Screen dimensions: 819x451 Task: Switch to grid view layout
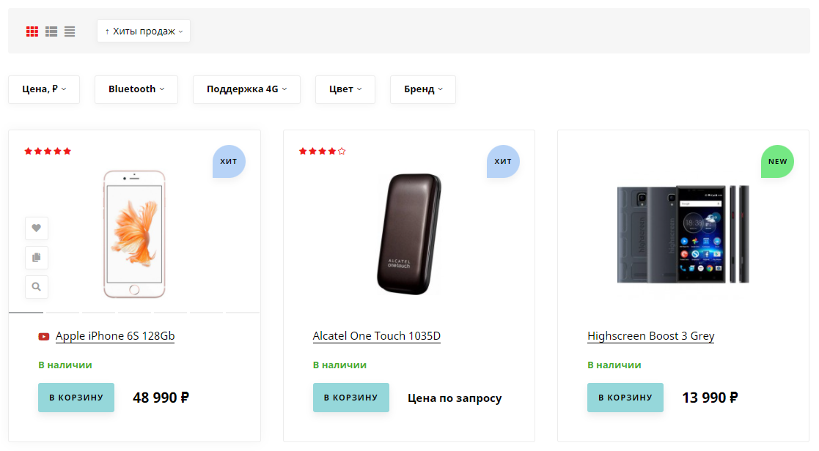(32, 31)
